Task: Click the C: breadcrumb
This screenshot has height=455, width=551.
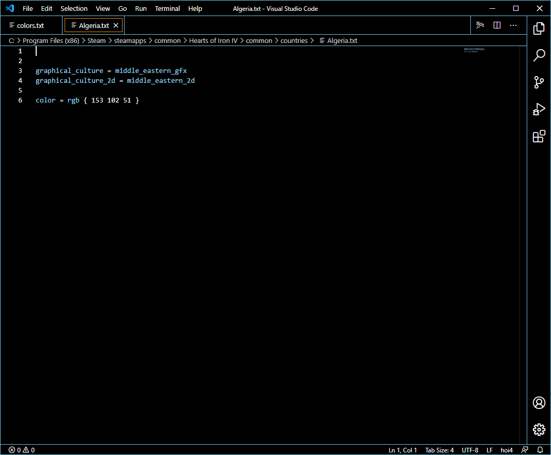Action: [x=11, y=41]
